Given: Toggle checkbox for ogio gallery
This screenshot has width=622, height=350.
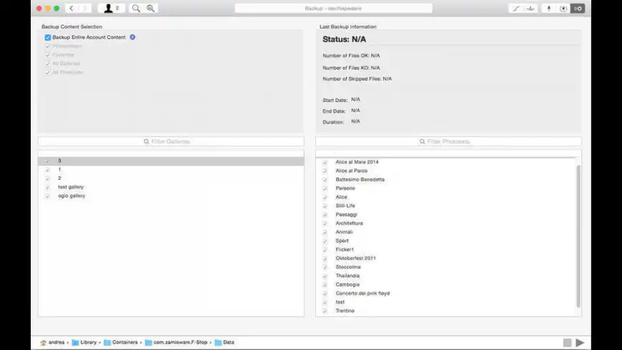Looking at the screenshot, I should (x=47, y=196).
